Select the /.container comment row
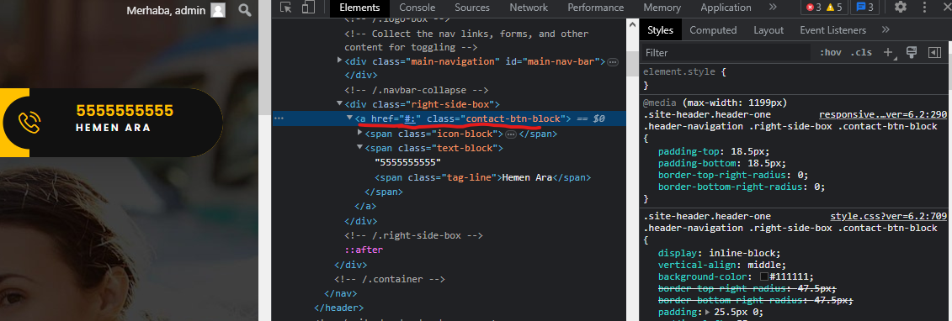The image size is (952, 321). click(390, 279)
